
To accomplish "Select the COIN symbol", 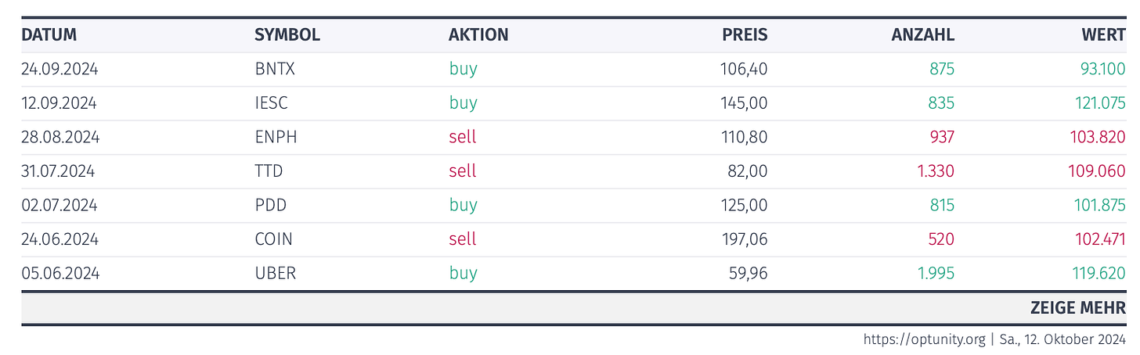I will tap(274, 239).
